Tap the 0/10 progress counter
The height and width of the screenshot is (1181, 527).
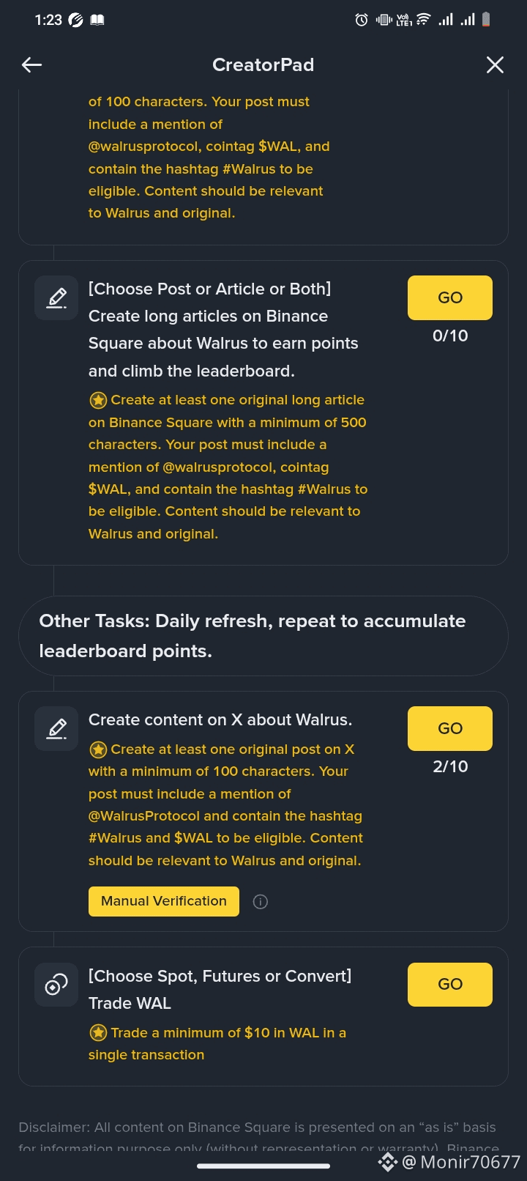[x=450, y=336]
